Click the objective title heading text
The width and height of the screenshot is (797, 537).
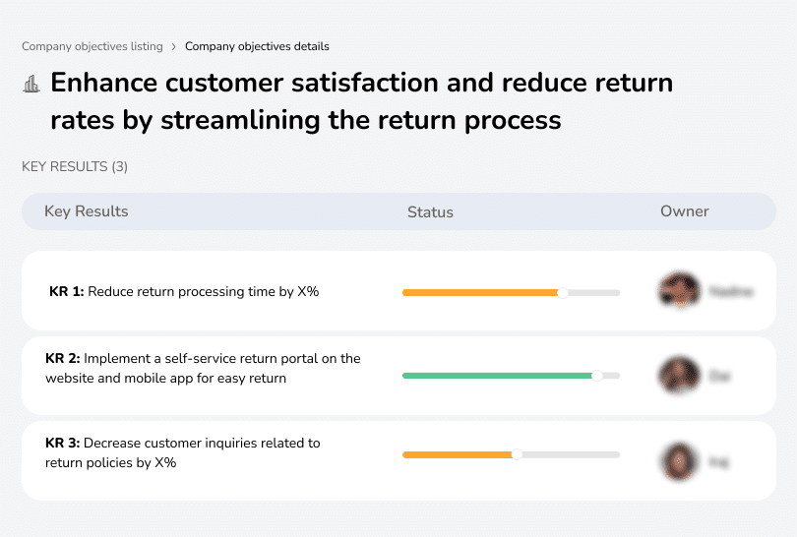pos(361,101)
